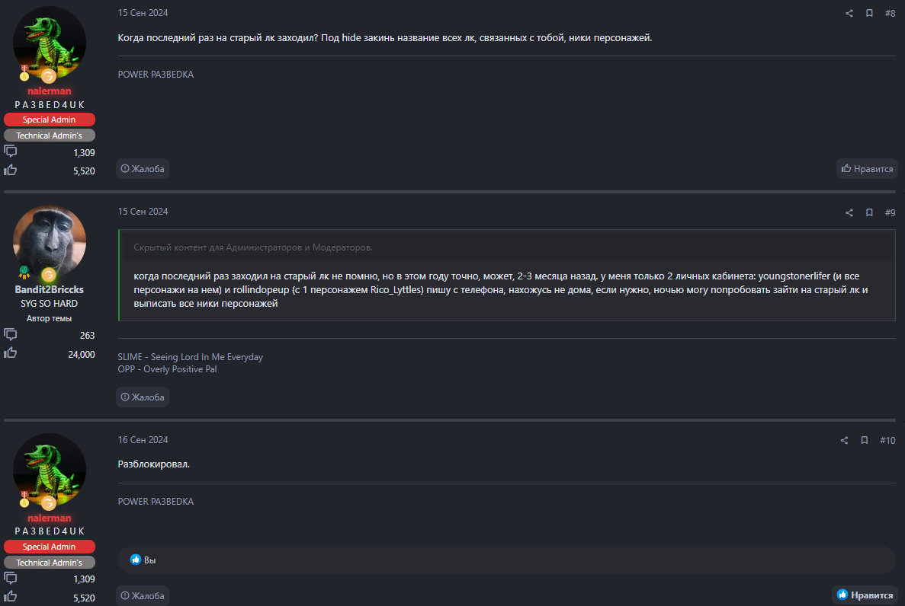Open the Bandit2Briccks username profile link

pyautogui.click(x=50, y=289)
